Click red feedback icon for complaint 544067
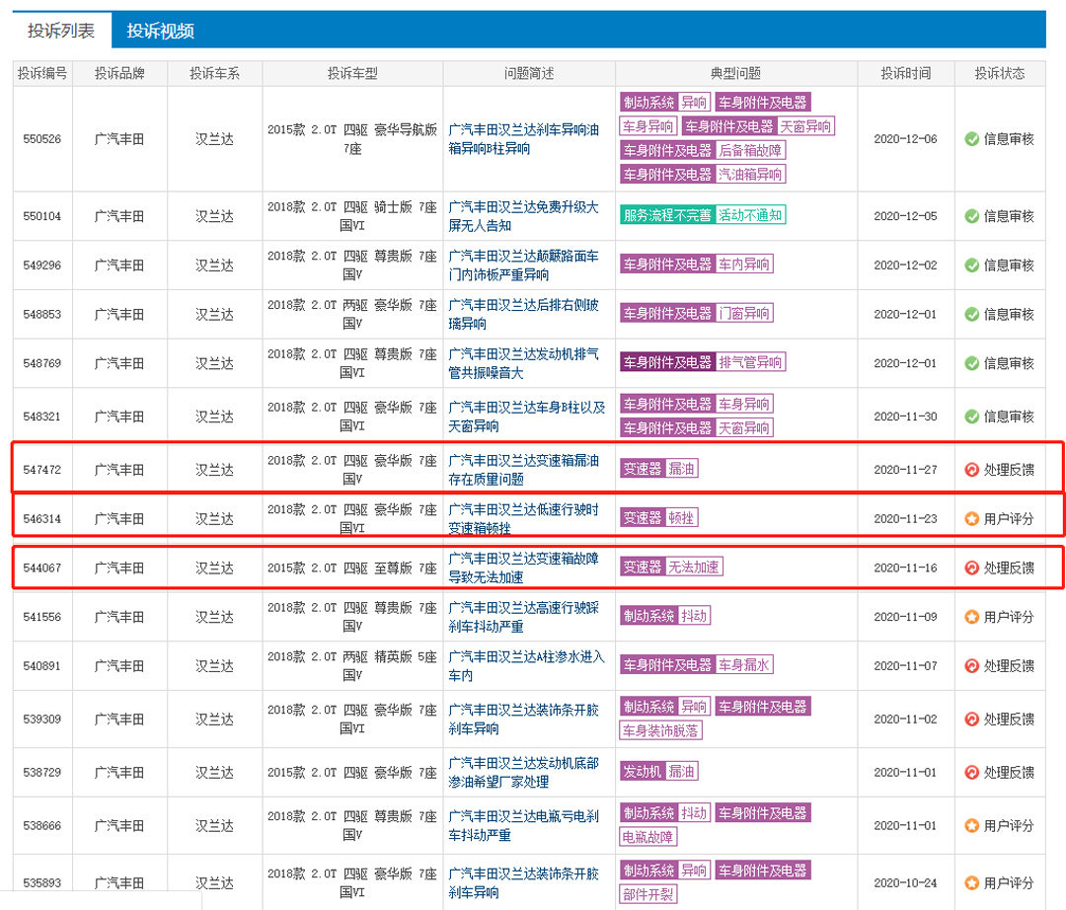The width and height of the screenshot is (1066, 910). [x=971, y=569]
